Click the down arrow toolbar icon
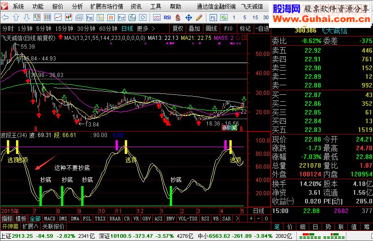This screenshot has height=241, width=373. pyautogui.click(x=27, y=17)
